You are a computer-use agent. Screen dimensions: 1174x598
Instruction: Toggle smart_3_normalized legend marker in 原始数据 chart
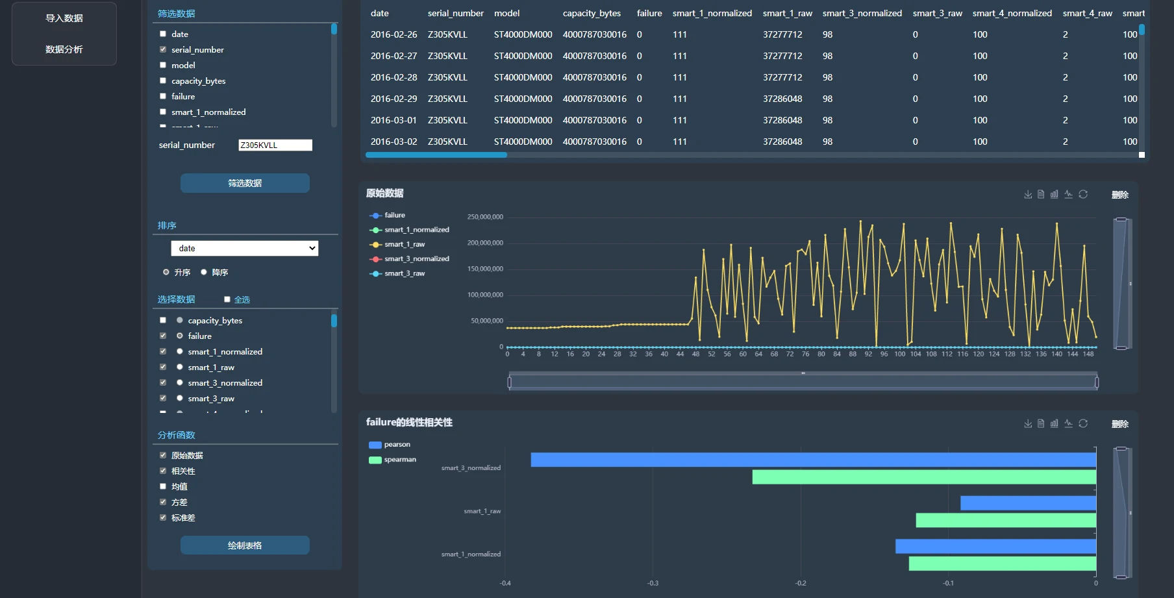(375, 259)
